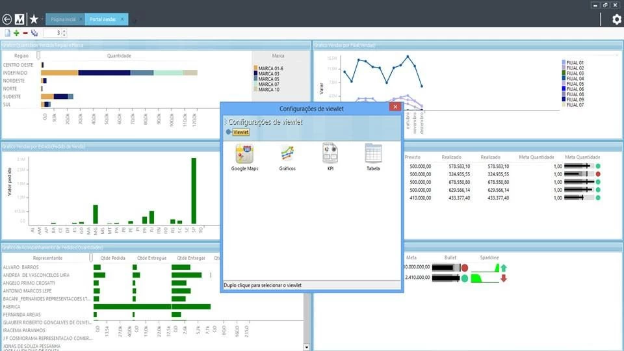Click the FILIAL 03 legend color swatch
The height and width of the screenshot is (351, 624).
(564, 73)
